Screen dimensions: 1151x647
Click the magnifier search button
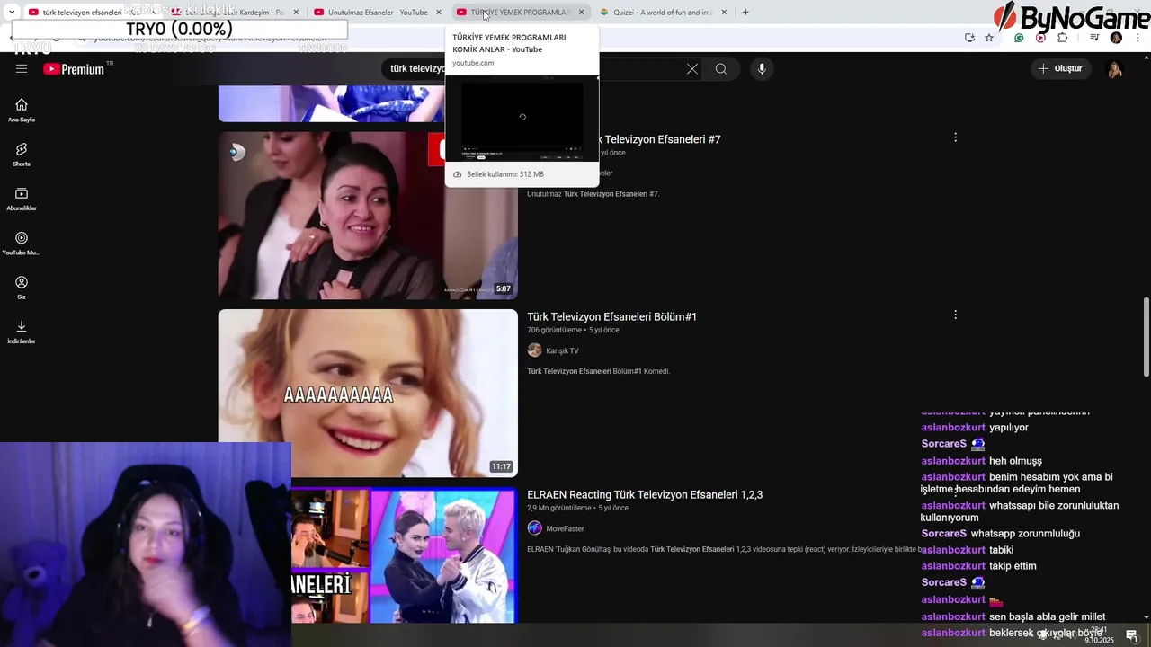click(x=721, y=68)
